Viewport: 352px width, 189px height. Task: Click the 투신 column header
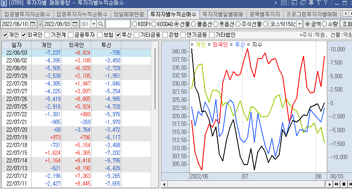coord(106,45)
